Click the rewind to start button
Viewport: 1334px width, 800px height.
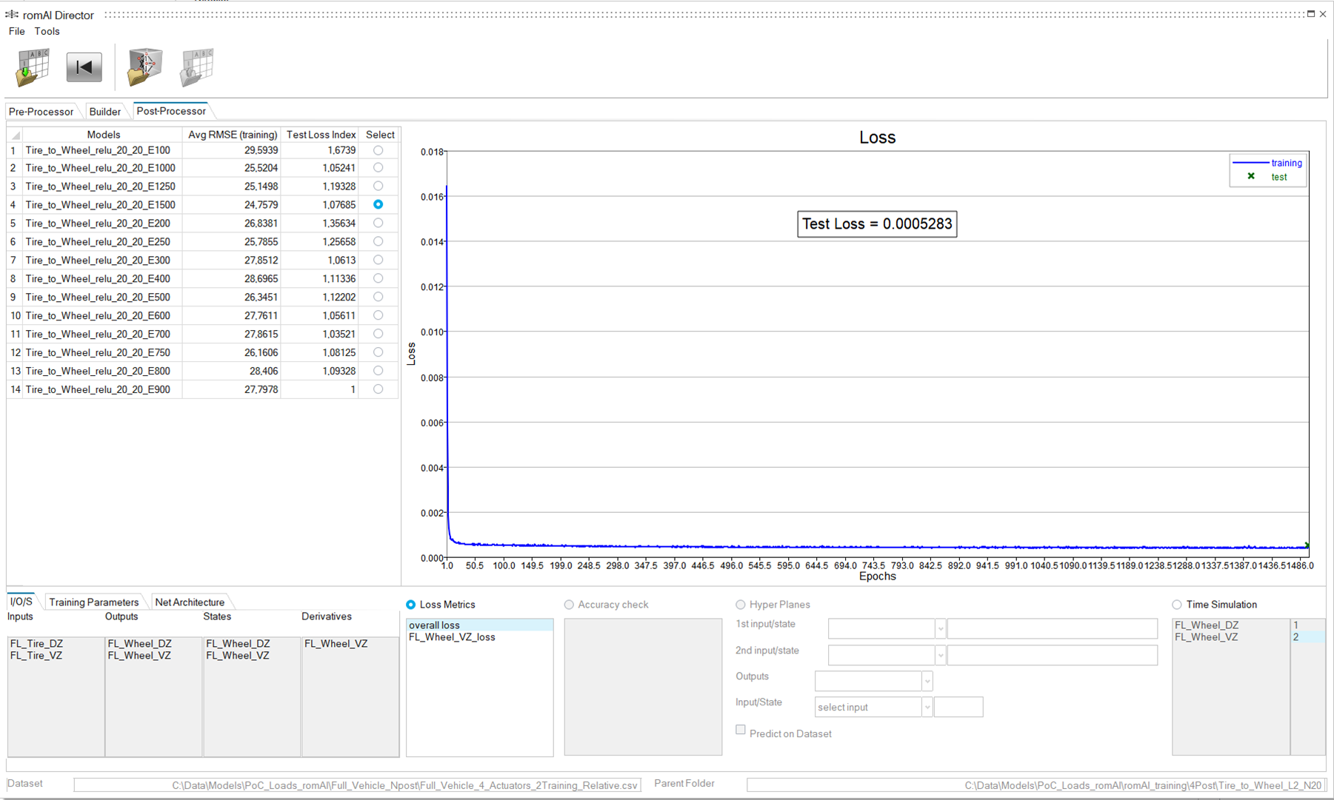[x=84, y=67]
